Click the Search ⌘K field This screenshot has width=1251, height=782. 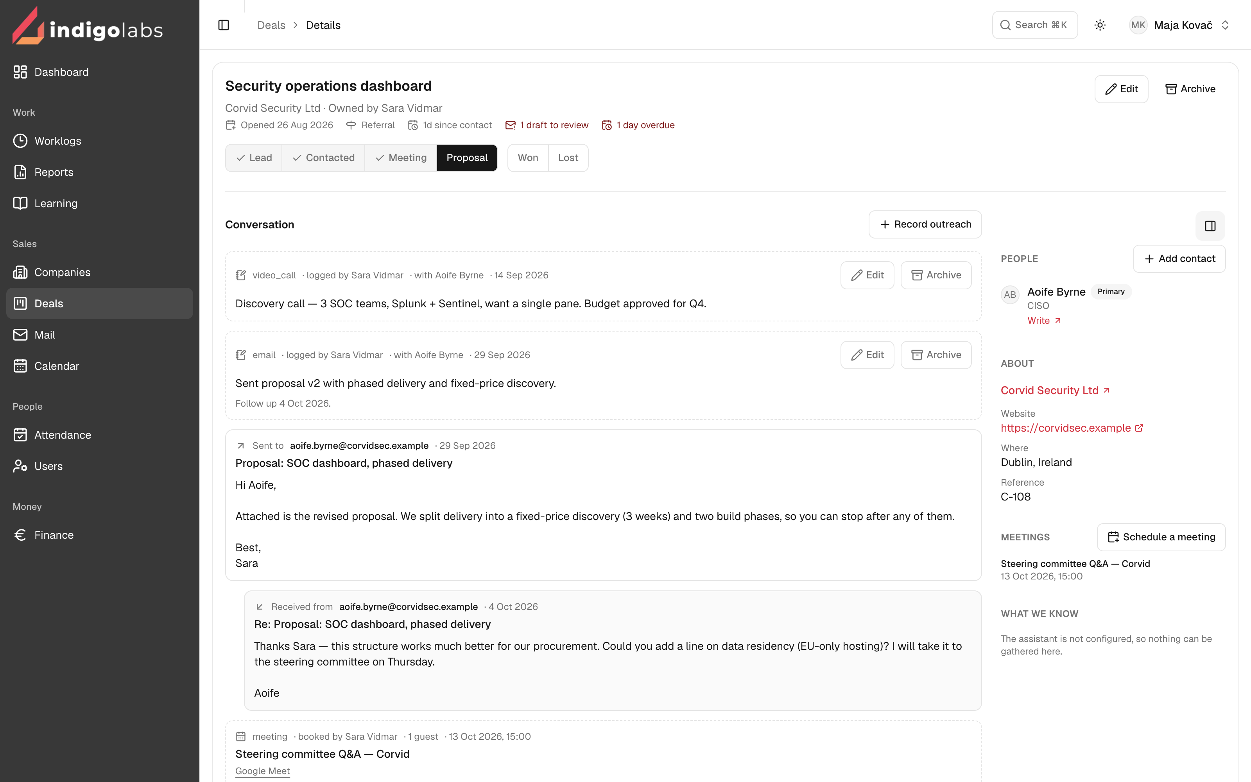click(1034, 25)
